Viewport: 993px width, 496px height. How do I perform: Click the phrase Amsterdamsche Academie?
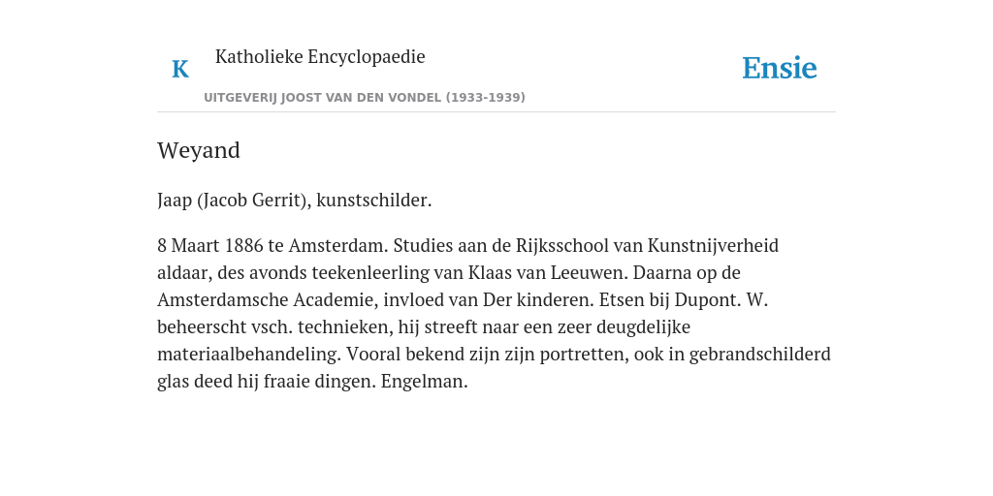pyautogui.click(x=268, y=300)
